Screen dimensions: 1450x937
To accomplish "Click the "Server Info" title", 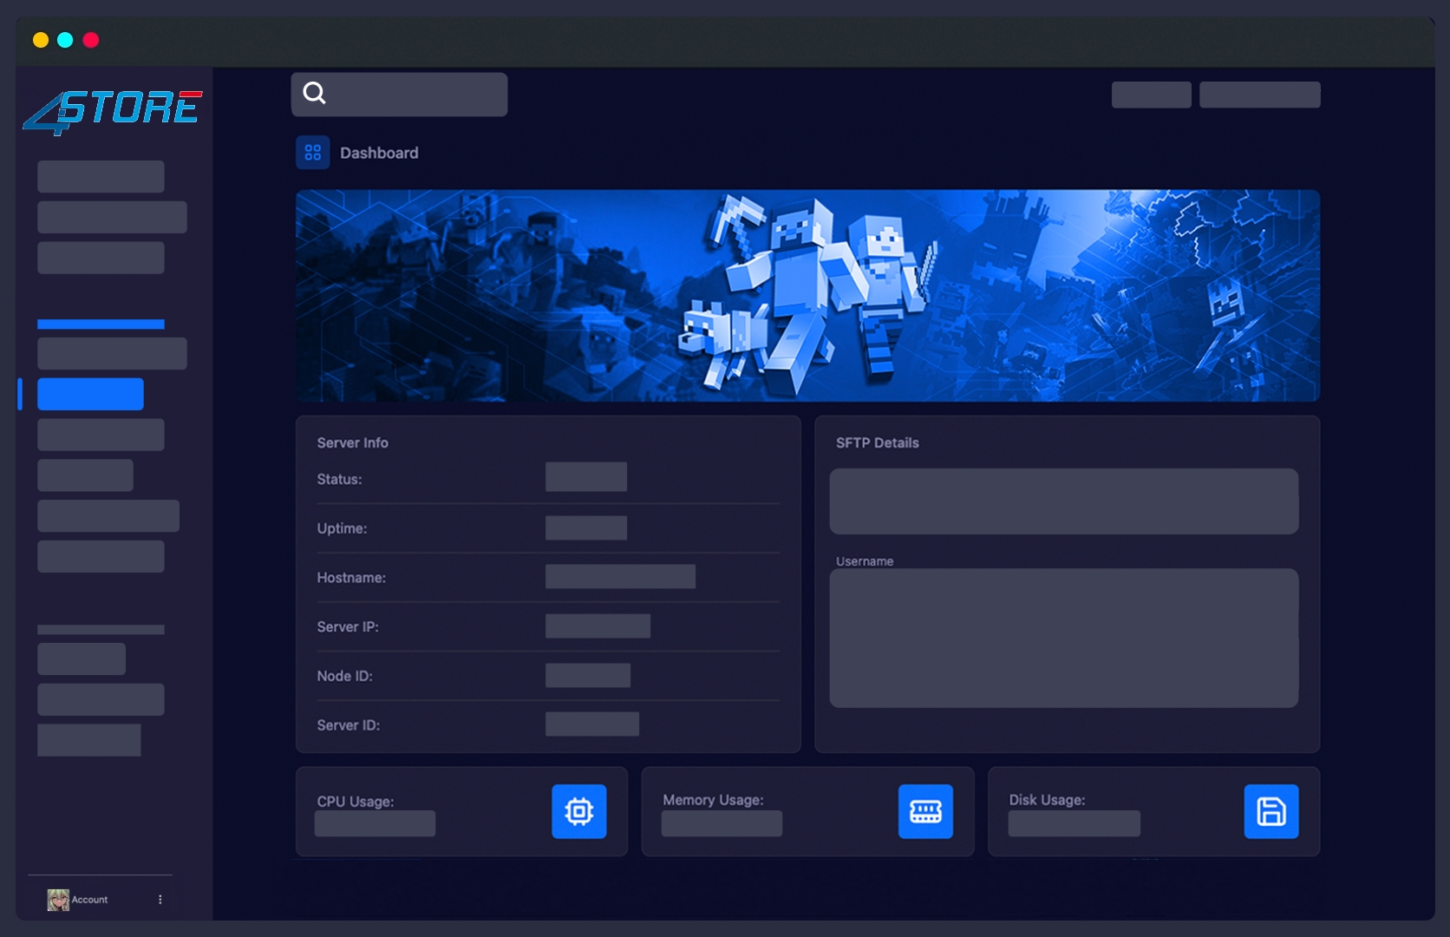I will (352, 442).
